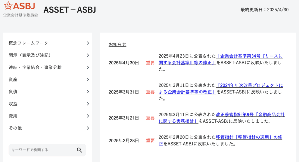Expand 開示（表示及び注記） chevron arrow

click(x=88, y=55)
